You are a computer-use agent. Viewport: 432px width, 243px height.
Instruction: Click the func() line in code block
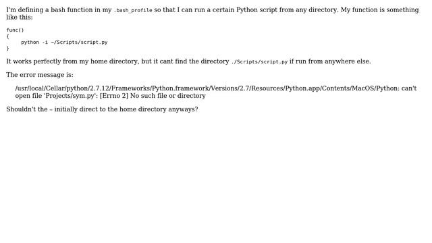pyautogui.click(x=15, y=30)
